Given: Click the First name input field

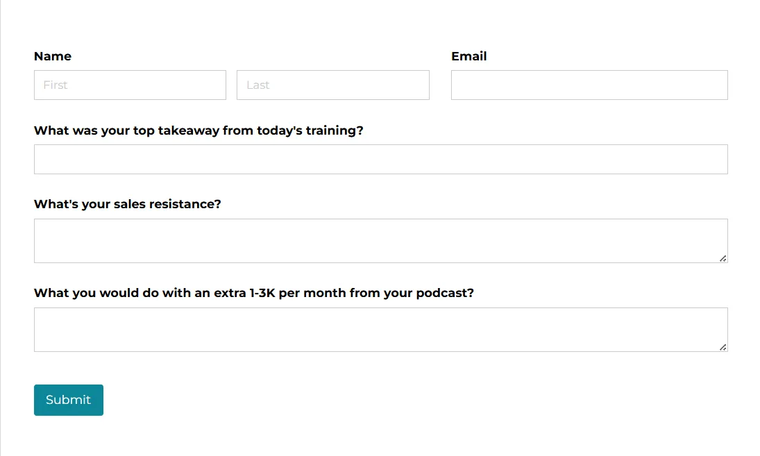Looking at the screenshot, I should click(130, 85).
